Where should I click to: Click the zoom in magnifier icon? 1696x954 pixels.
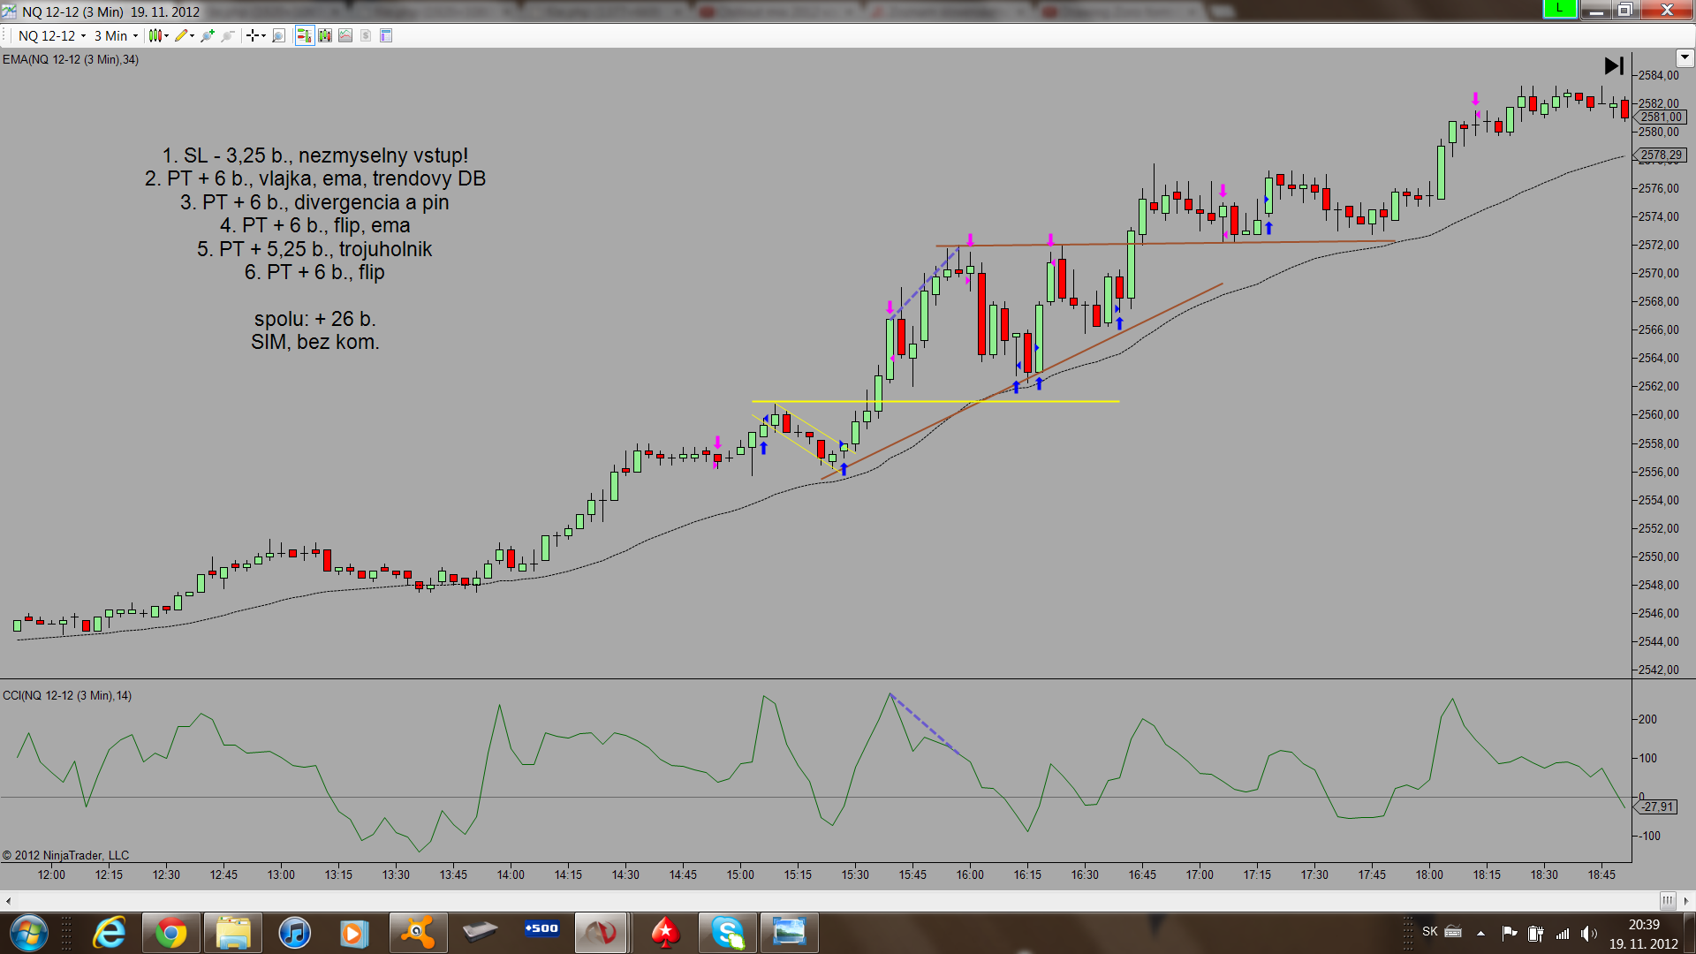tap(207, 35)
